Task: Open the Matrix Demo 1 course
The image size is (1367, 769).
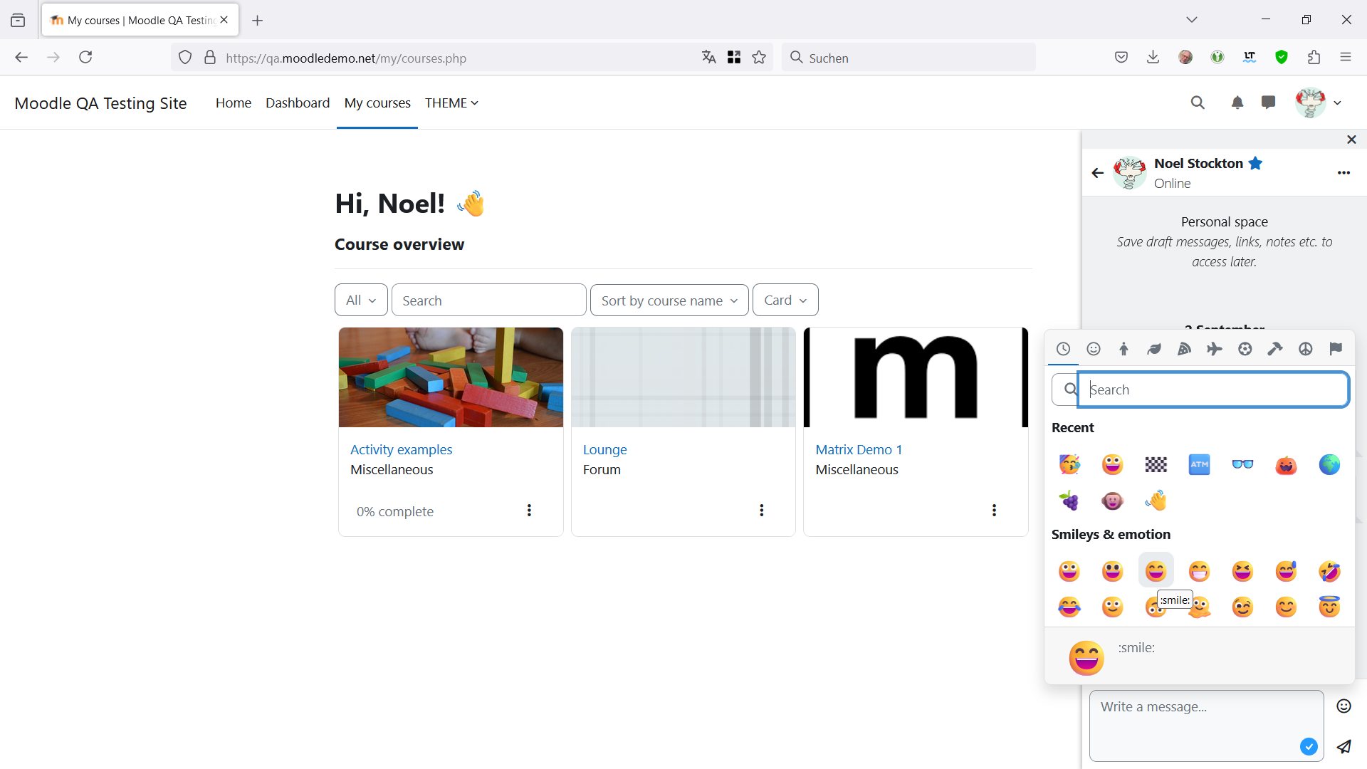Action: coord(859,449)
